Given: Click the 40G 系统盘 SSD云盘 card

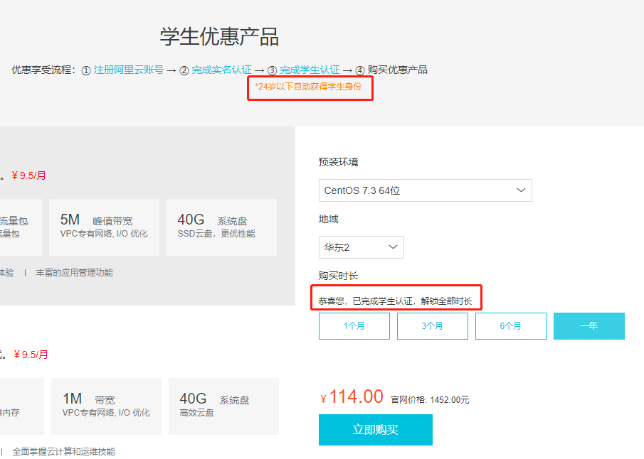Looking at the screenshot, I should (221, 227).
